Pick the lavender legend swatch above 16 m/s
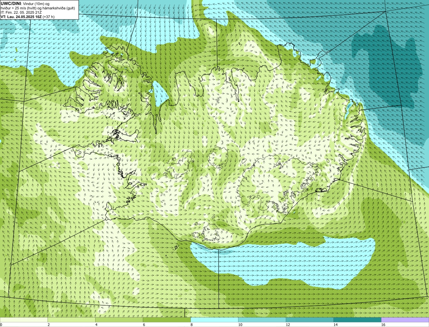 [405, 320]
